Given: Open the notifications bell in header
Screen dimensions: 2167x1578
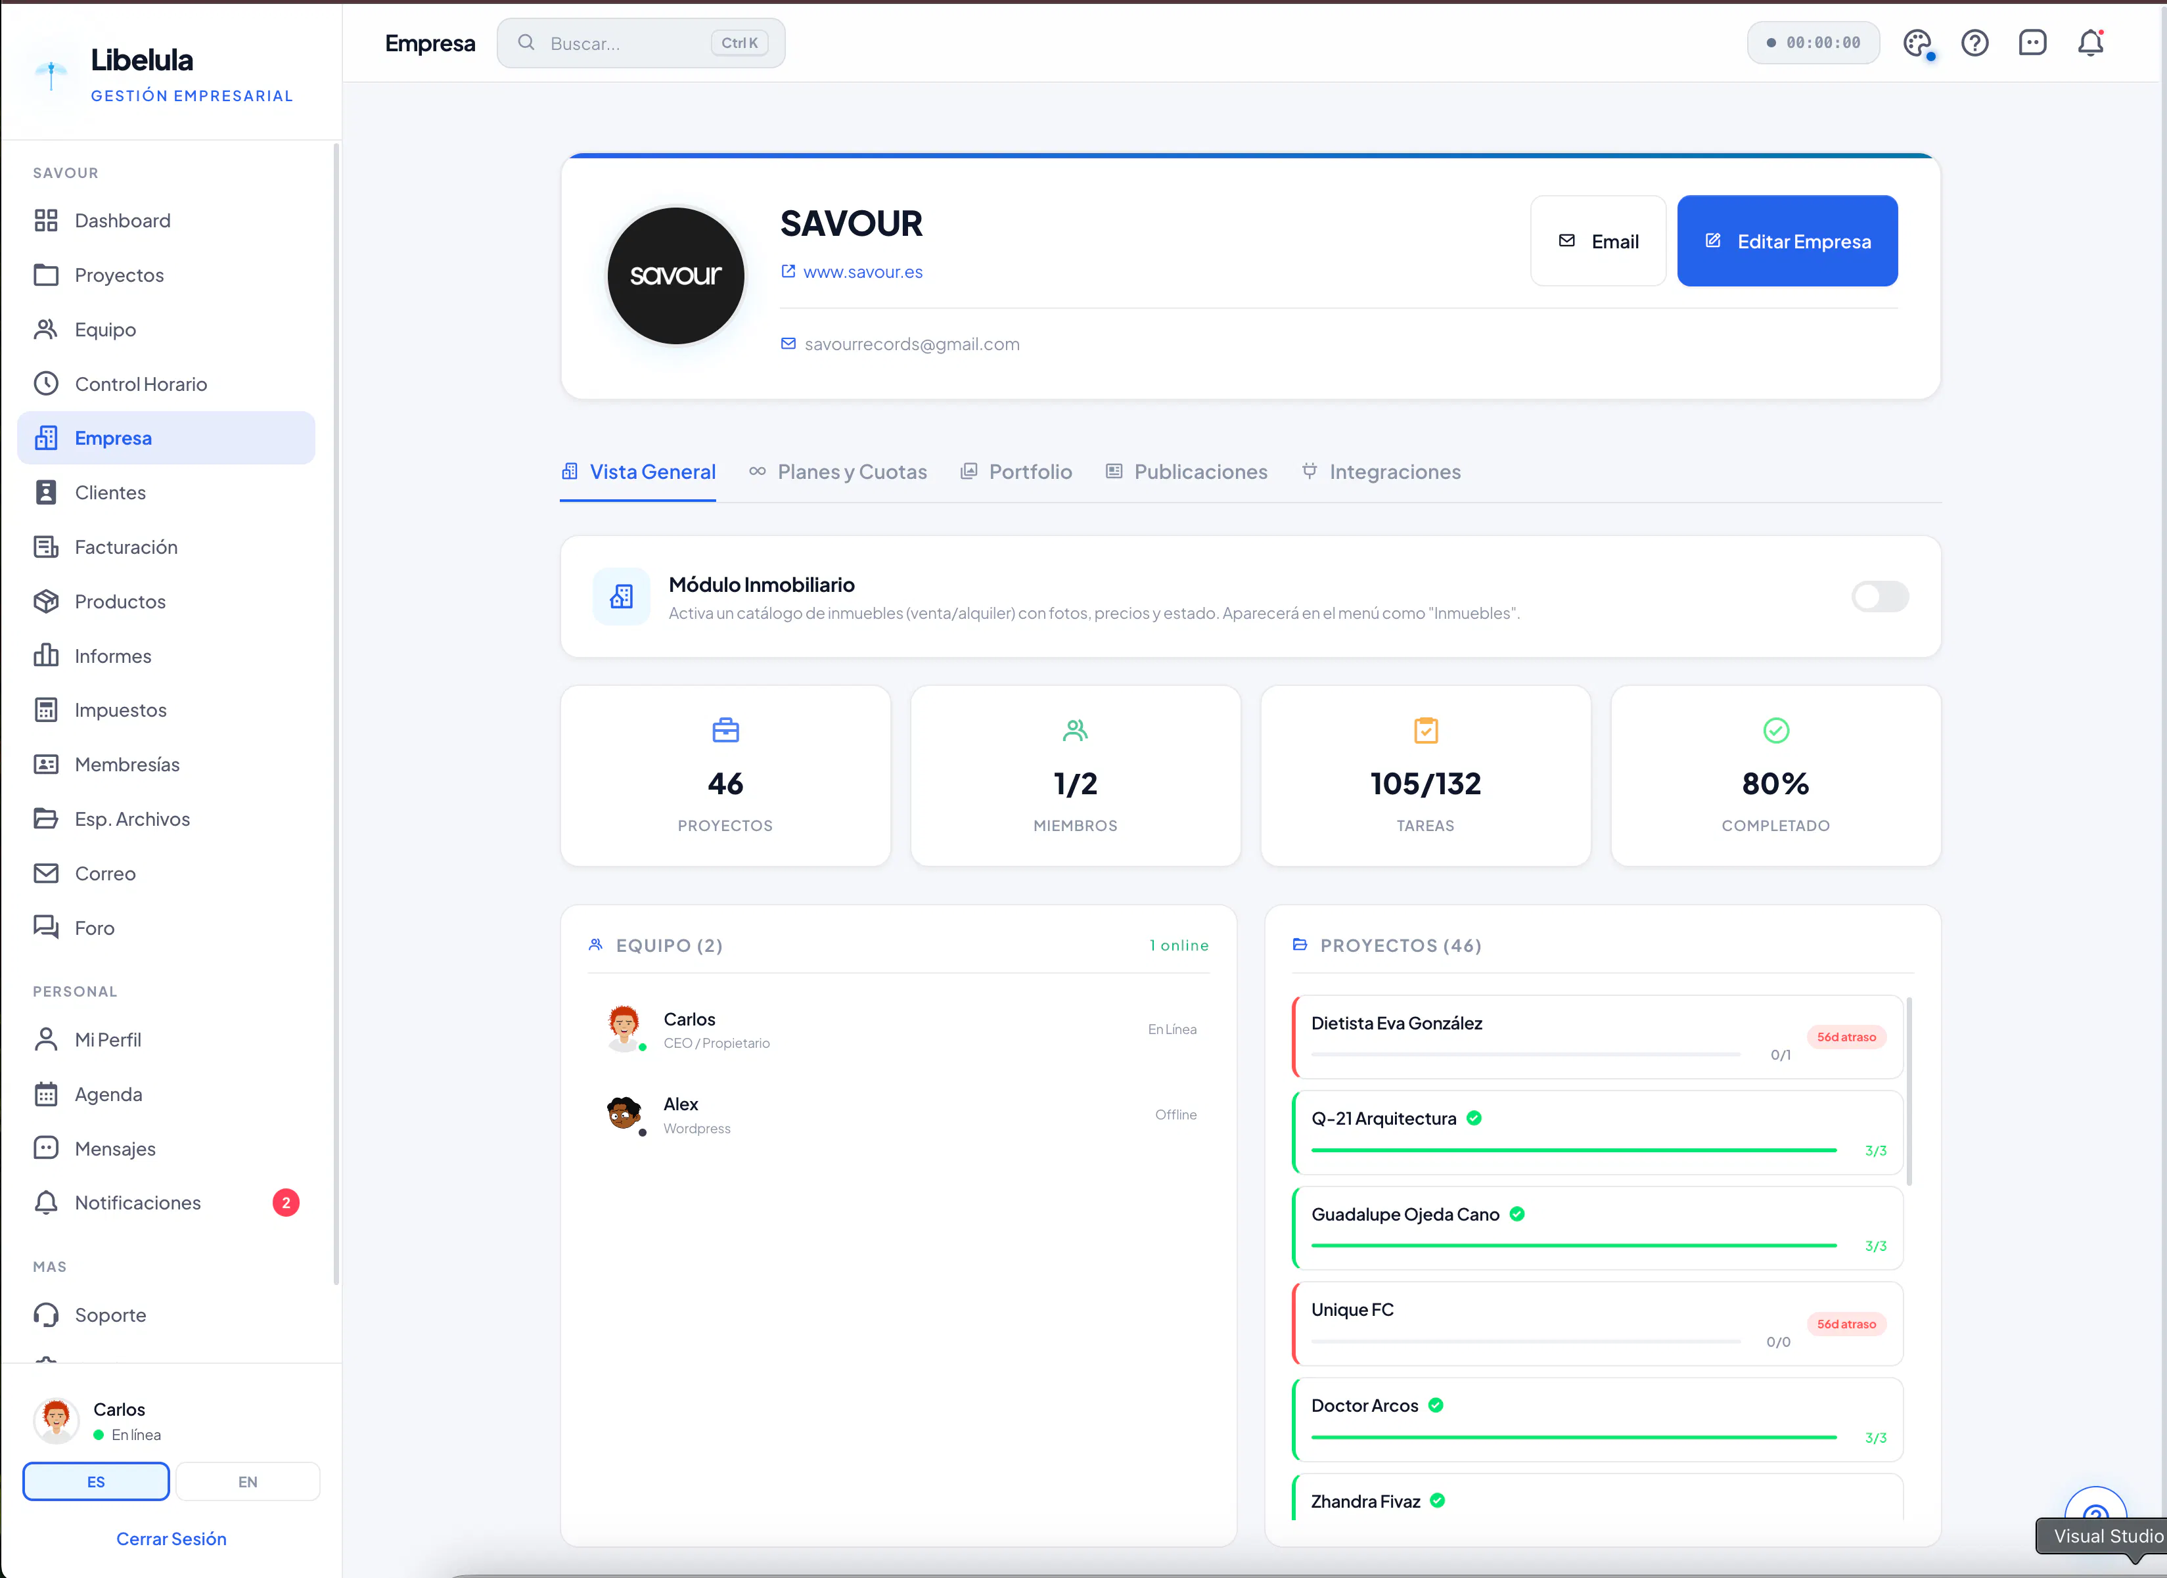Looking at the screenshot, I should (x=2091, y=43).
